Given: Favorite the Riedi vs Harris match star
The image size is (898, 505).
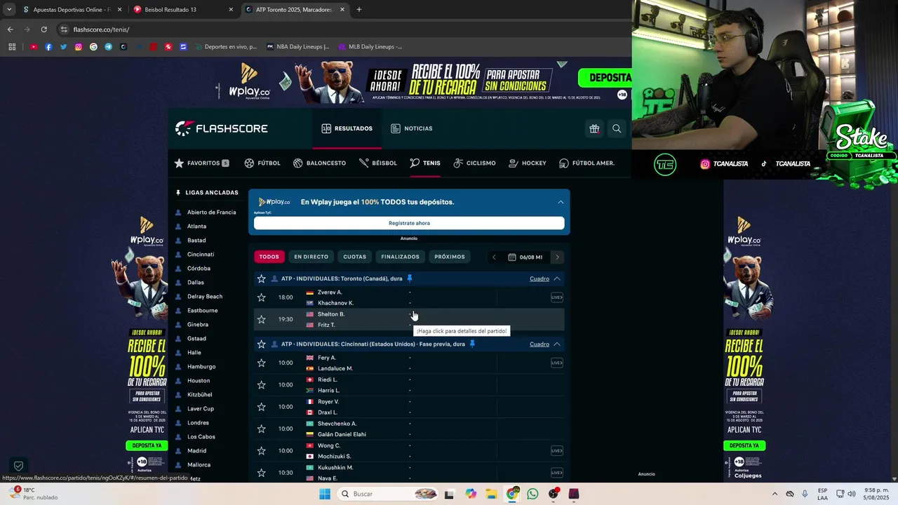Looking at the screenshot, I should 262,384.
